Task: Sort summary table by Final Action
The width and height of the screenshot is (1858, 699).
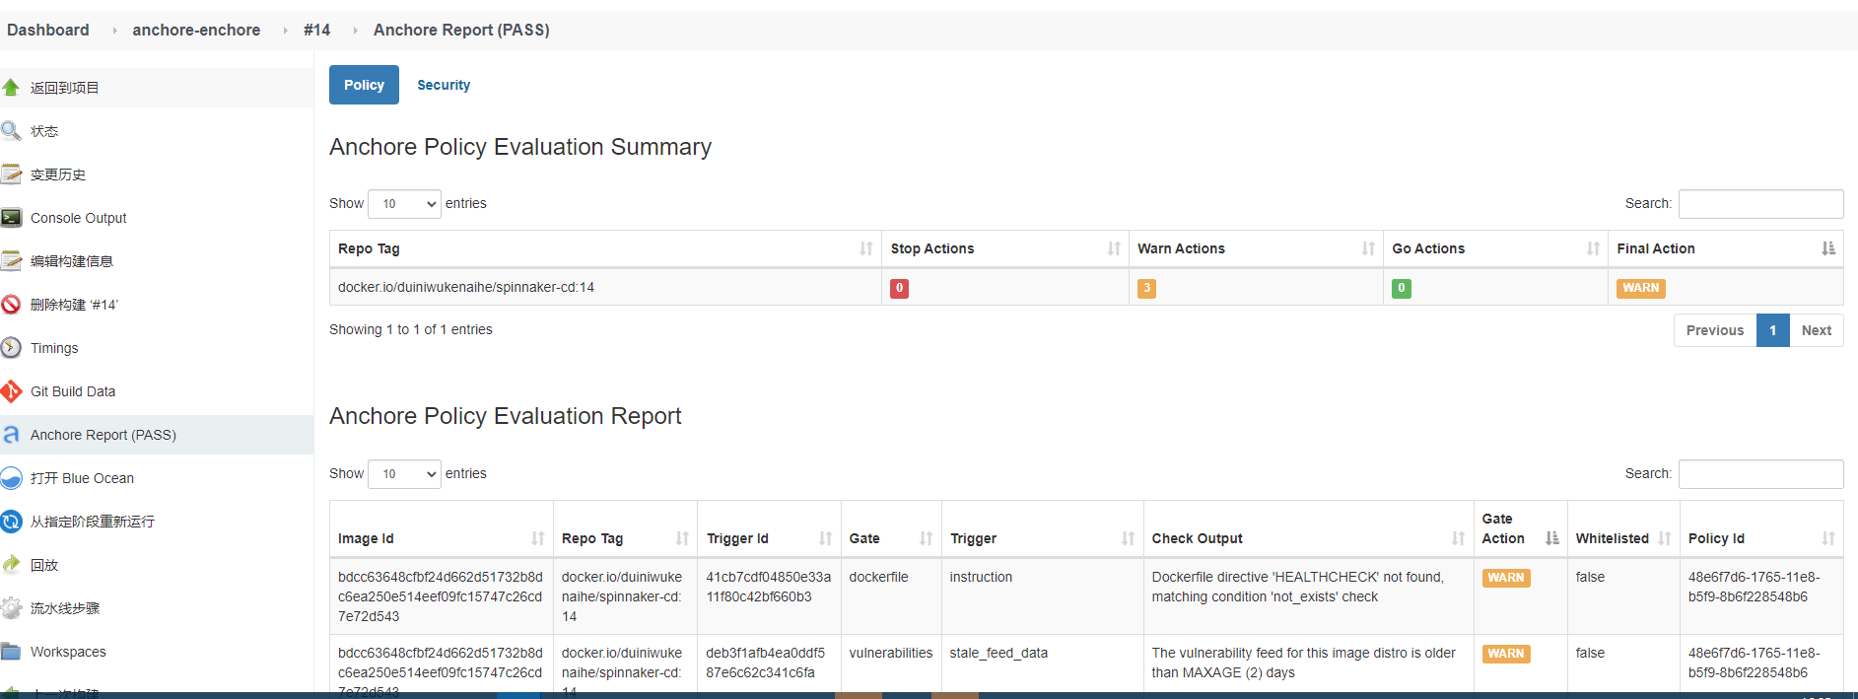Action: 1827,248
